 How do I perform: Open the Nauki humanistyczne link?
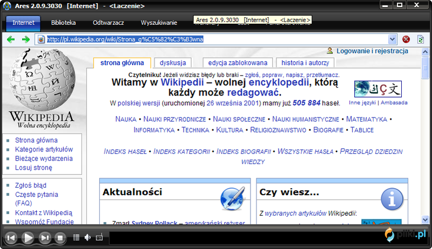click(306, 119)
